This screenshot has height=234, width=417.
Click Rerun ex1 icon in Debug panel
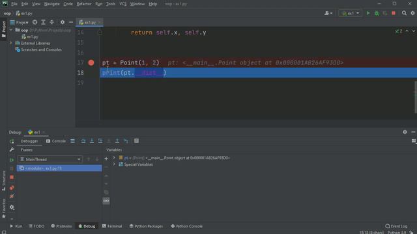[x=12, y=142]
